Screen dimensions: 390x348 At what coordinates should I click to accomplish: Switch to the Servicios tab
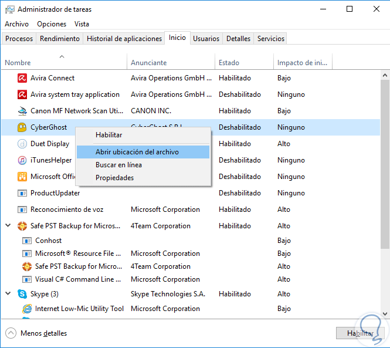point(270,39)
